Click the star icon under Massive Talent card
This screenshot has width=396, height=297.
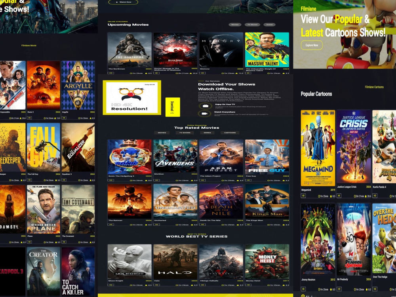point(284,73)
